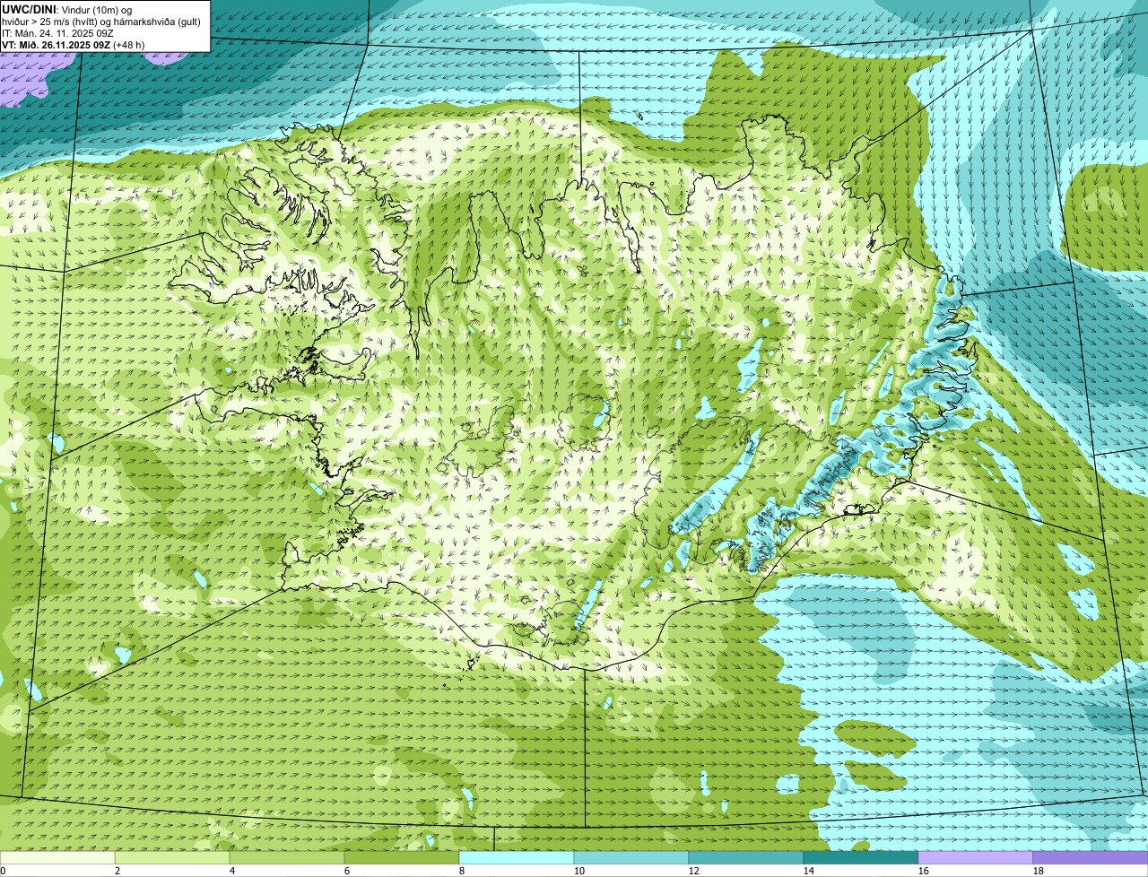This screenshot has width=1148, height=877.
Task: Click the scale label "6"
Action: pyautogui.click(x=347, y=871)
